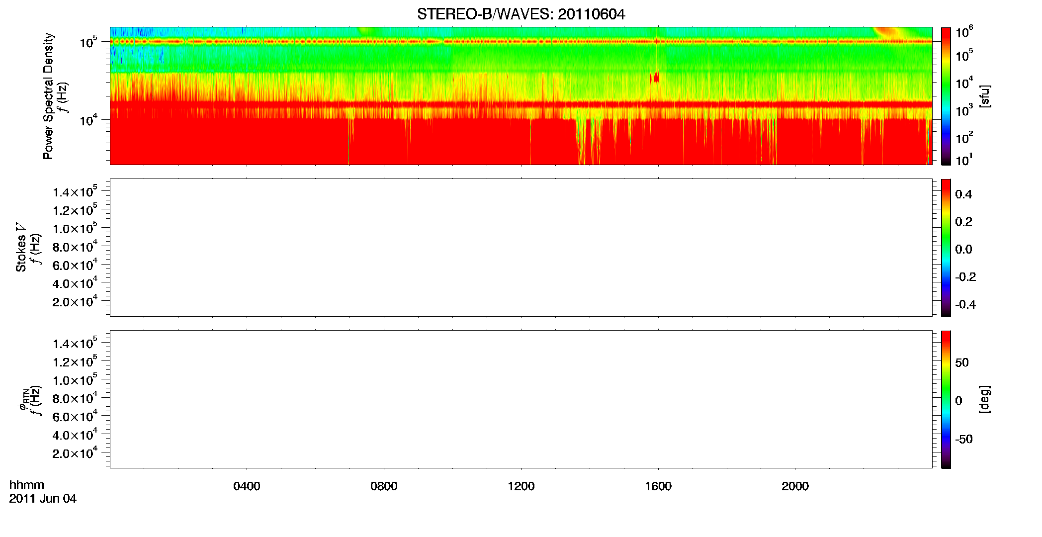Screen dimensions: 1042x537
Task: Click the time tick label 1200
Action: click(x=521, y=486)
